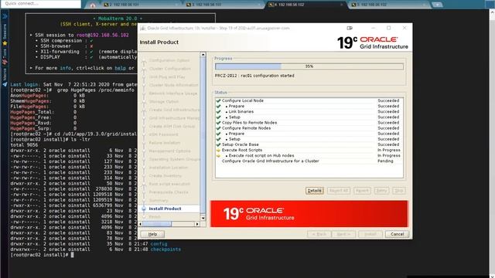Select tab 4 192.168.56.102
This screenshot has height=278, width=495.
(306, 5)
